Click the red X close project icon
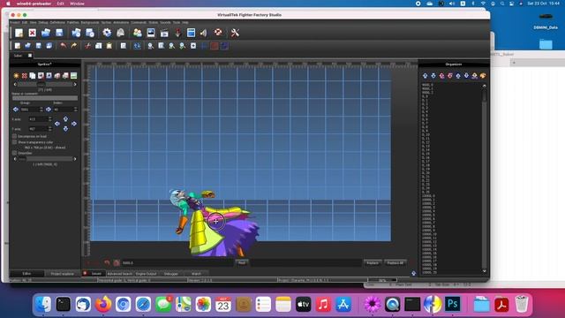The height and width of the screenshot is (318, 565). pyautogui.click(x=32, y=33)
